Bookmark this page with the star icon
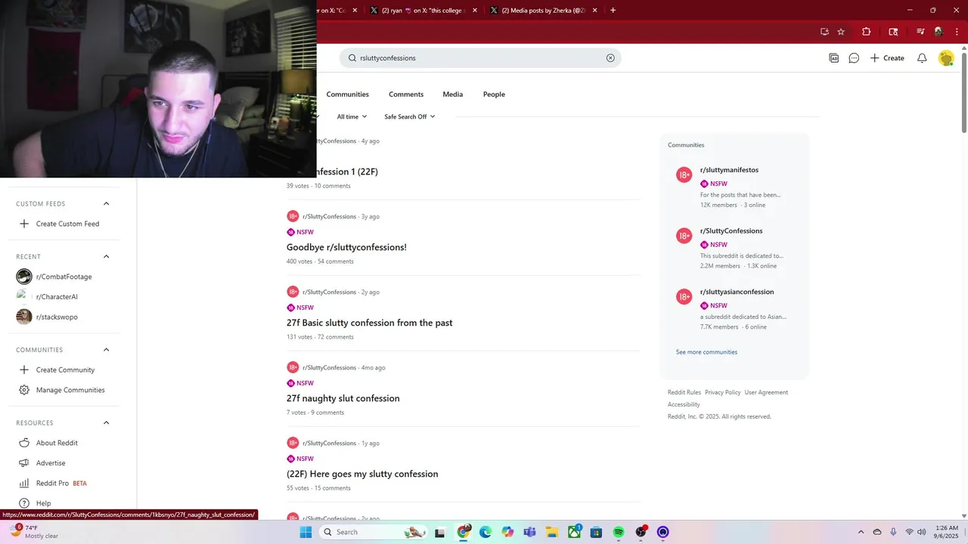Viewport: 968px width, 544px height. click(841, 32)
